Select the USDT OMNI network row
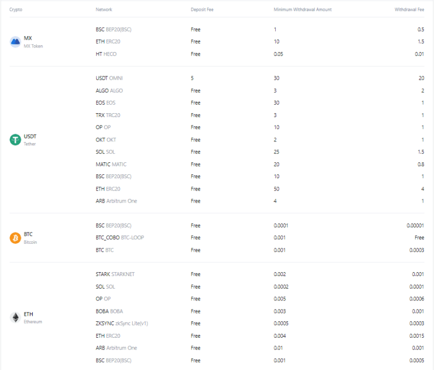The height and width of the screenshot is (370, 434). tap(217, 78)
